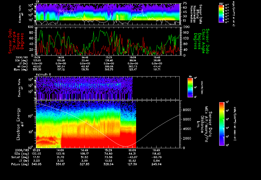Click the altitude value 414.41

pos(156,66)
